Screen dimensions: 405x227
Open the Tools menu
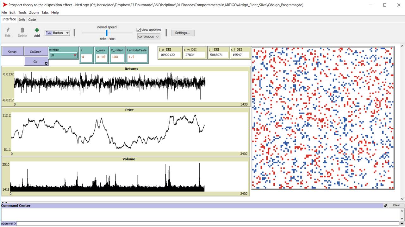(22, 12)
